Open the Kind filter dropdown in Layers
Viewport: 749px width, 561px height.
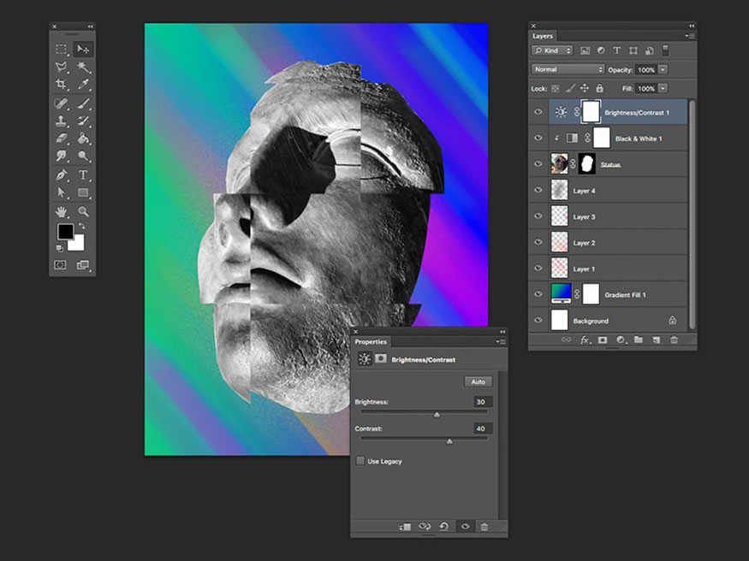(x=552, y=50)
